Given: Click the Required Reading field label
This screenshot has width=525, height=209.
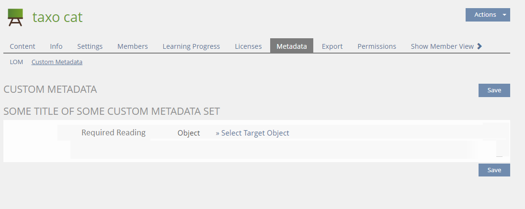Looking at the screenshot, I should click(114, 132).
